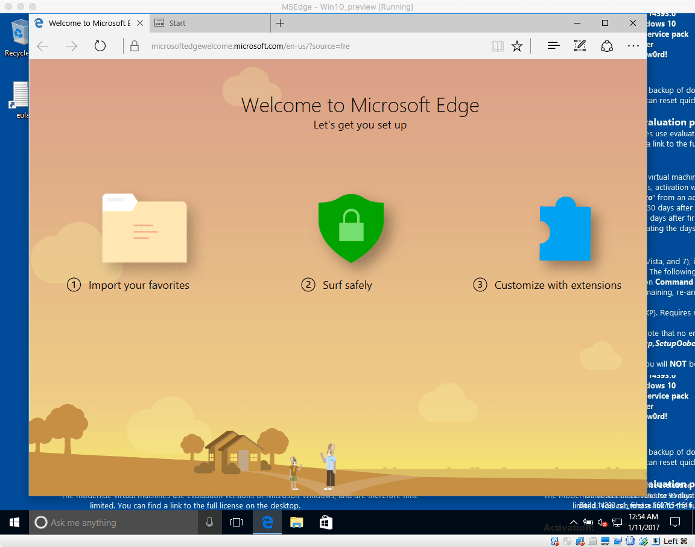Open the More actions ellipsis menu

[x=633, y=46]
